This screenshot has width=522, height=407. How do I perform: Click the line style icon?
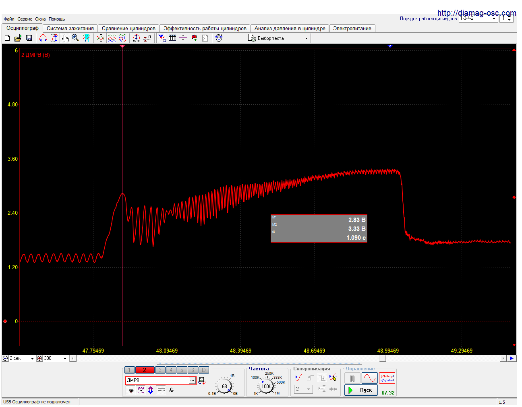[x=161, y=390]
